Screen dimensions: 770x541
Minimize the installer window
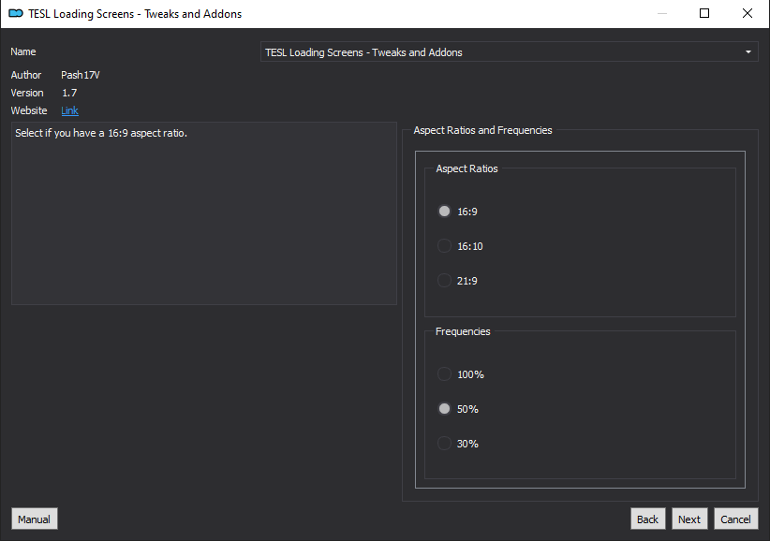pyautogui.click(x=662, y=13)
